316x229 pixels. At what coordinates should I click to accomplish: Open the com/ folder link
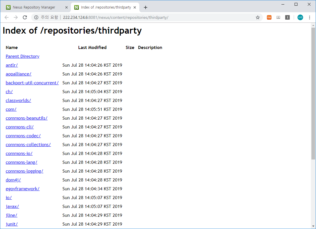click(x=11, y=109)
